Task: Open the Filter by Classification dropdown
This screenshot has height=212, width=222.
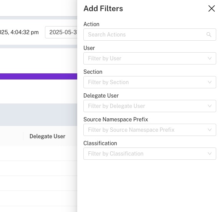Action: pos(150,154)
